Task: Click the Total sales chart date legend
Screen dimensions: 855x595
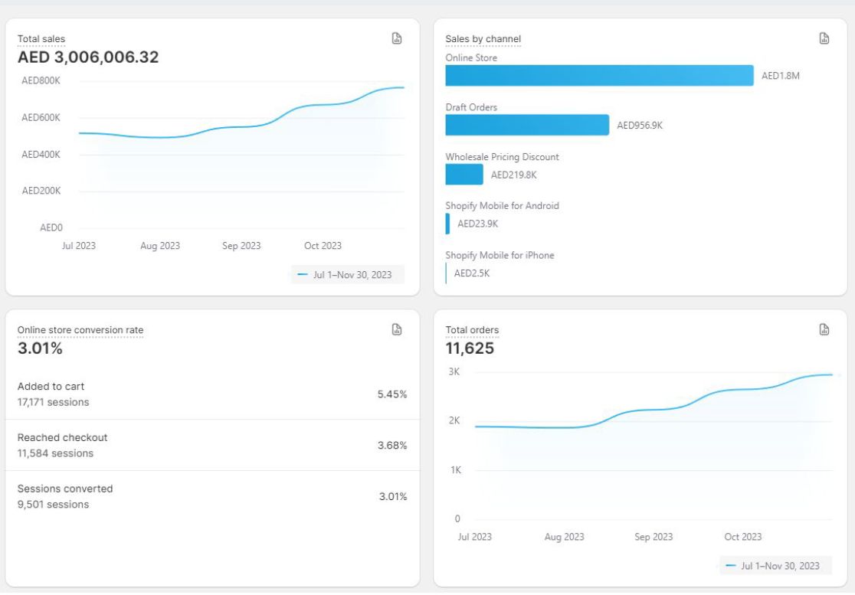Action: (348, 275)
